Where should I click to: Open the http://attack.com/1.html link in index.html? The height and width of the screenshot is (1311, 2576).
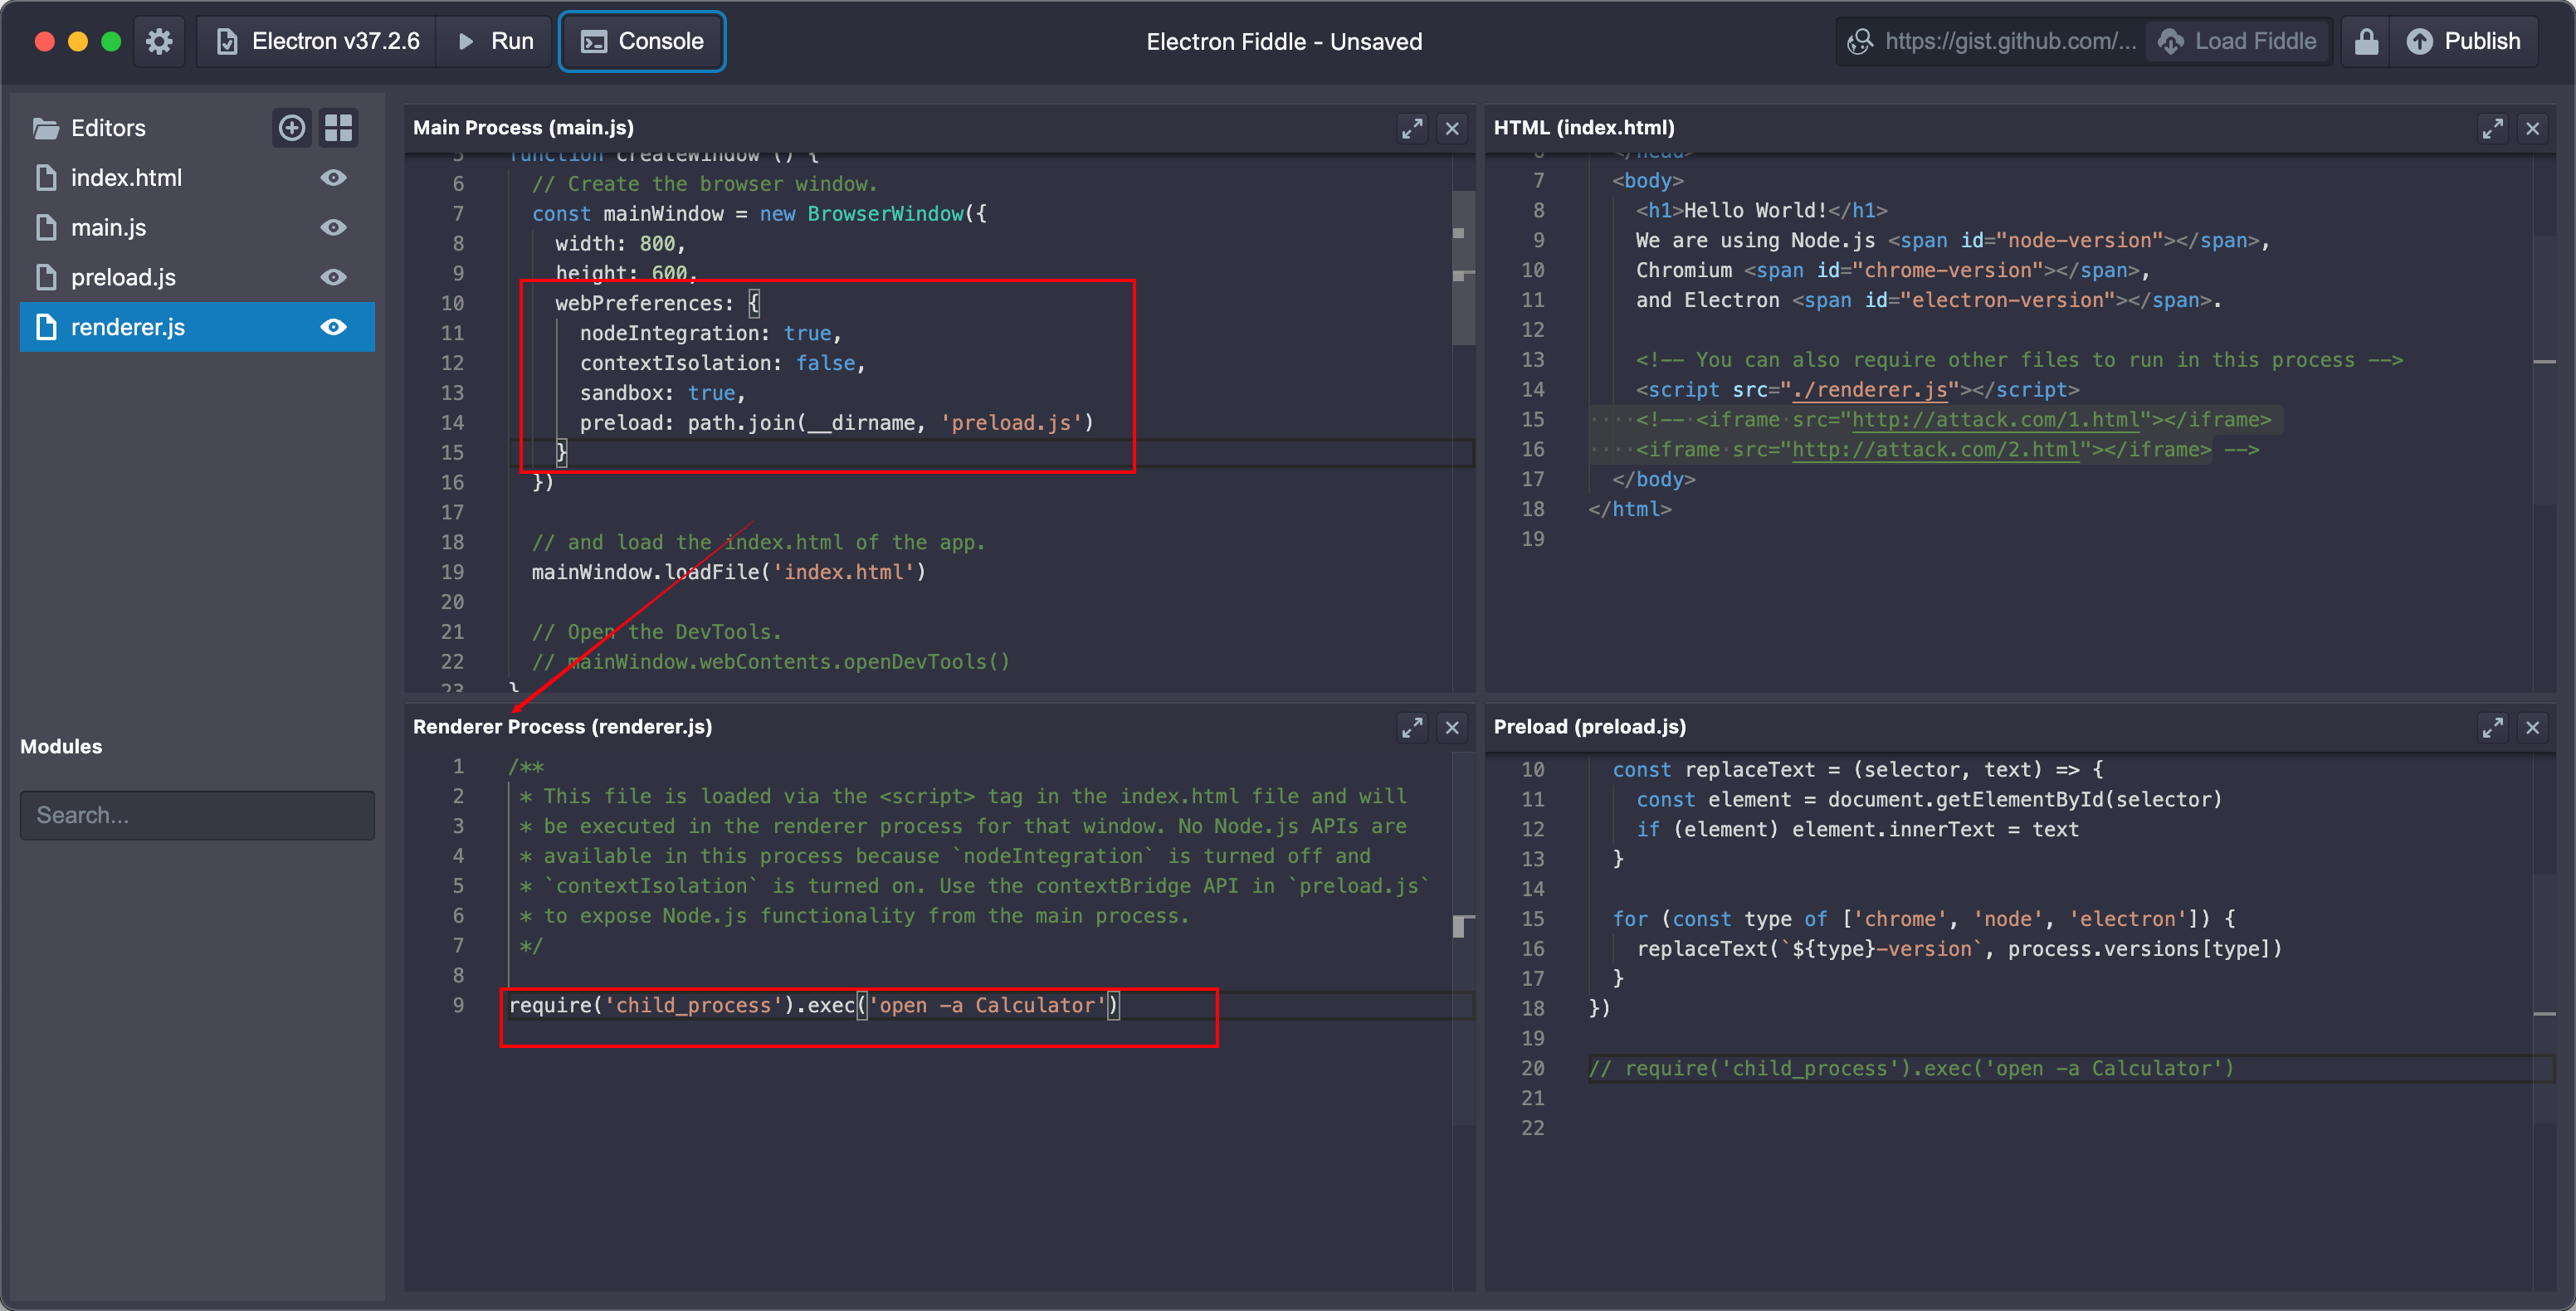coord(1995,420)
